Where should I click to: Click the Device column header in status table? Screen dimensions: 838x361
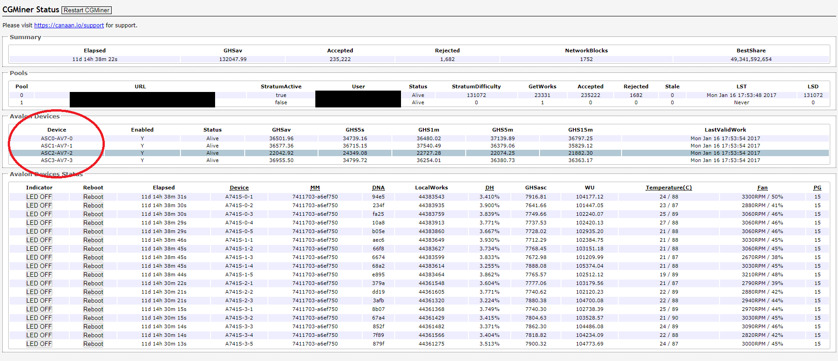point(239,188)
